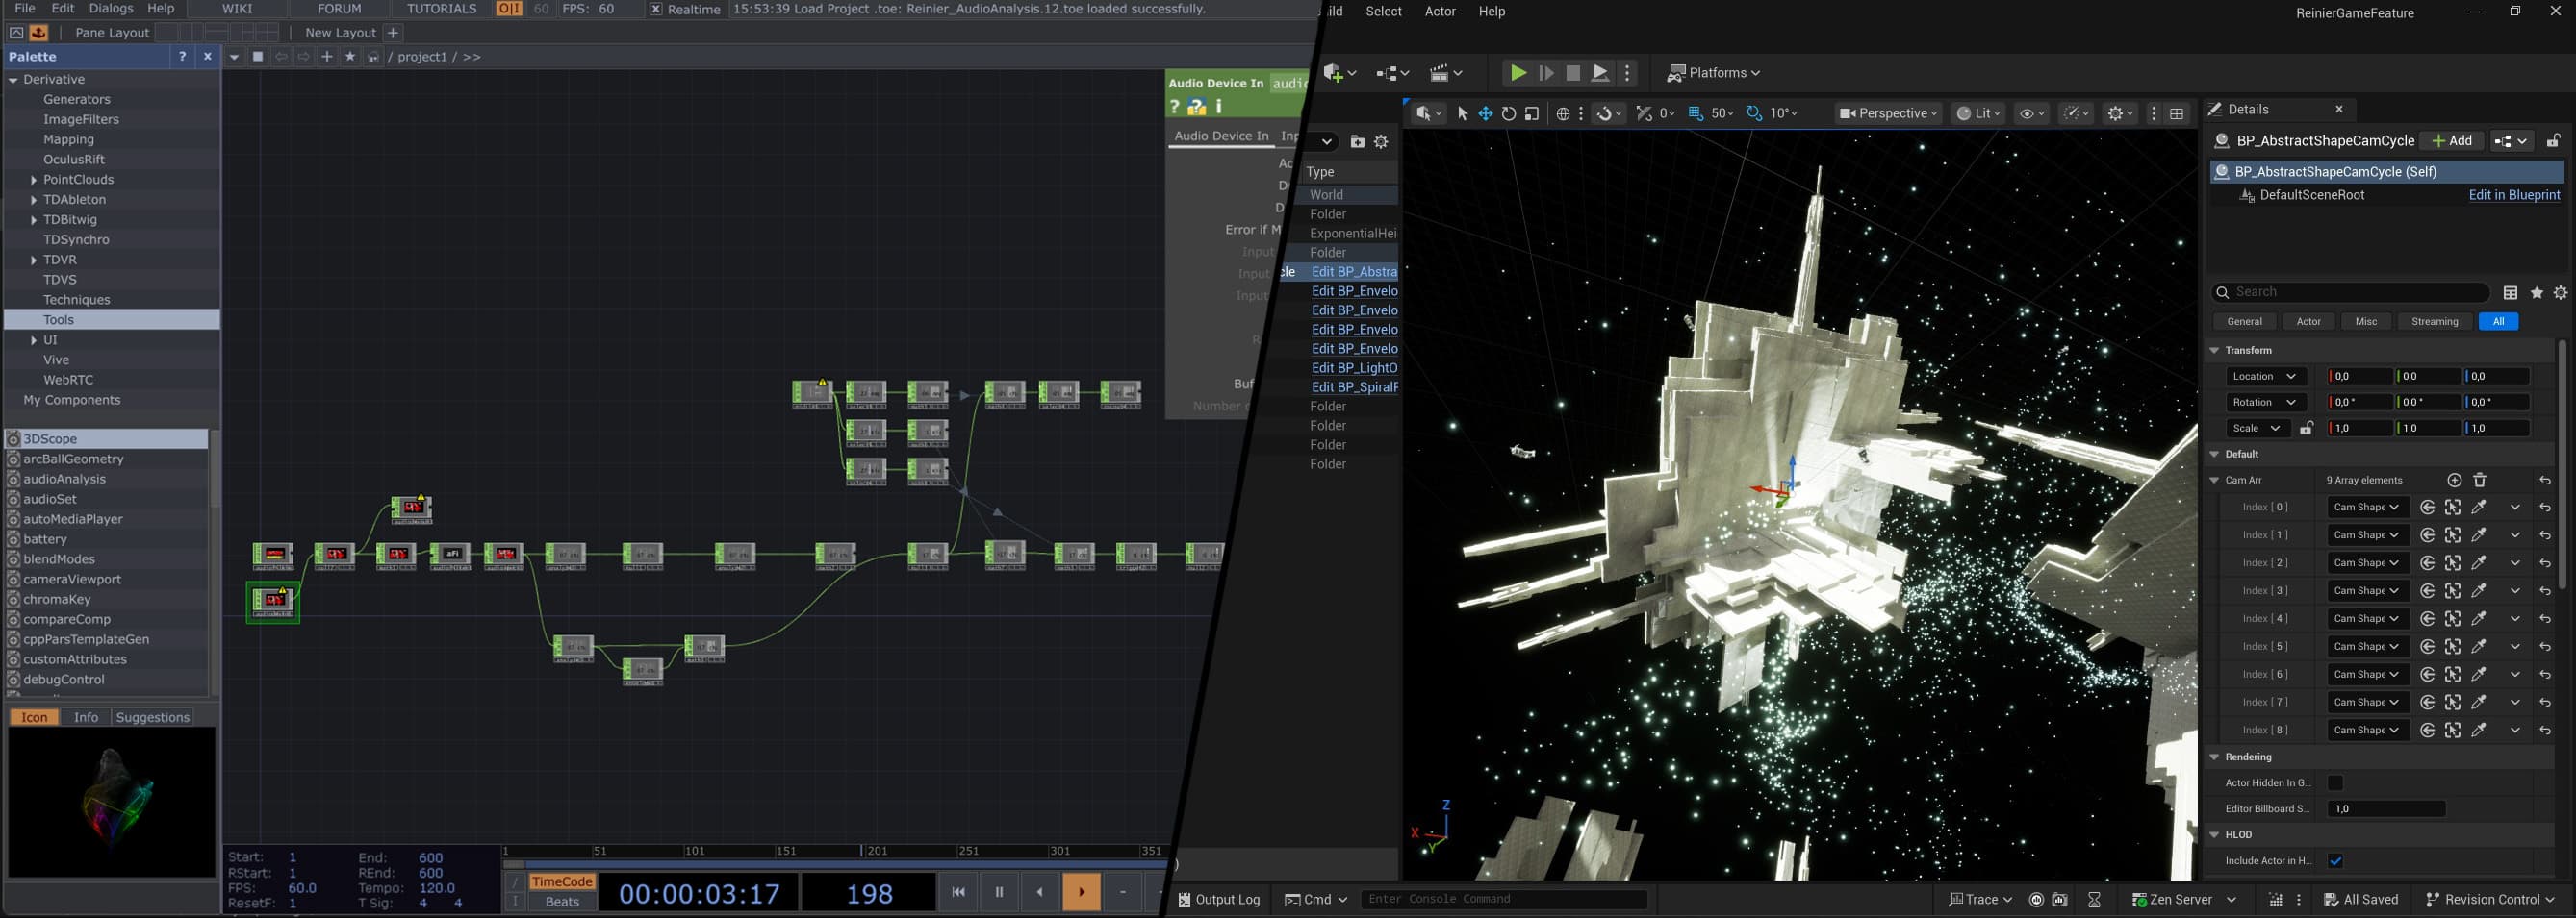Open the Location type dropdown
The image size is (2576, 918).
tap(2265, 377)
